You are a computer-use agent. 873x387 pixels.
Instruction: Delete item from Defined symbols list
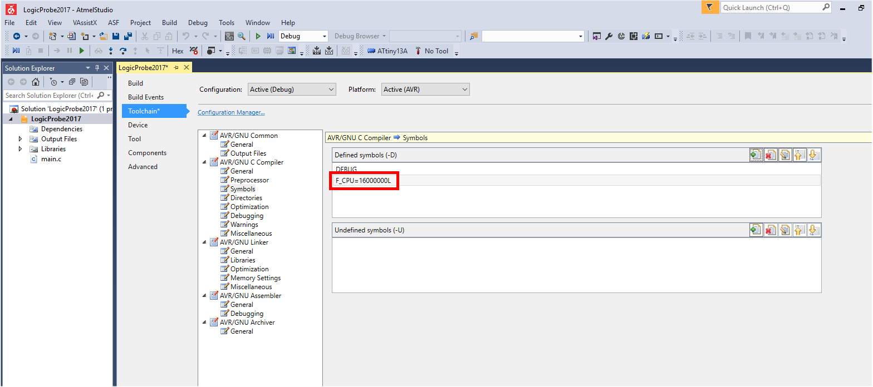(x=771, y=155)
